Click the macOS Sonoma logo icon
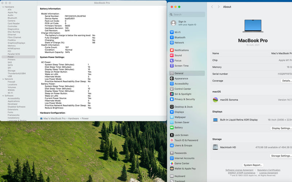This screenshot has width=292, height=182. tap(215, 100)
